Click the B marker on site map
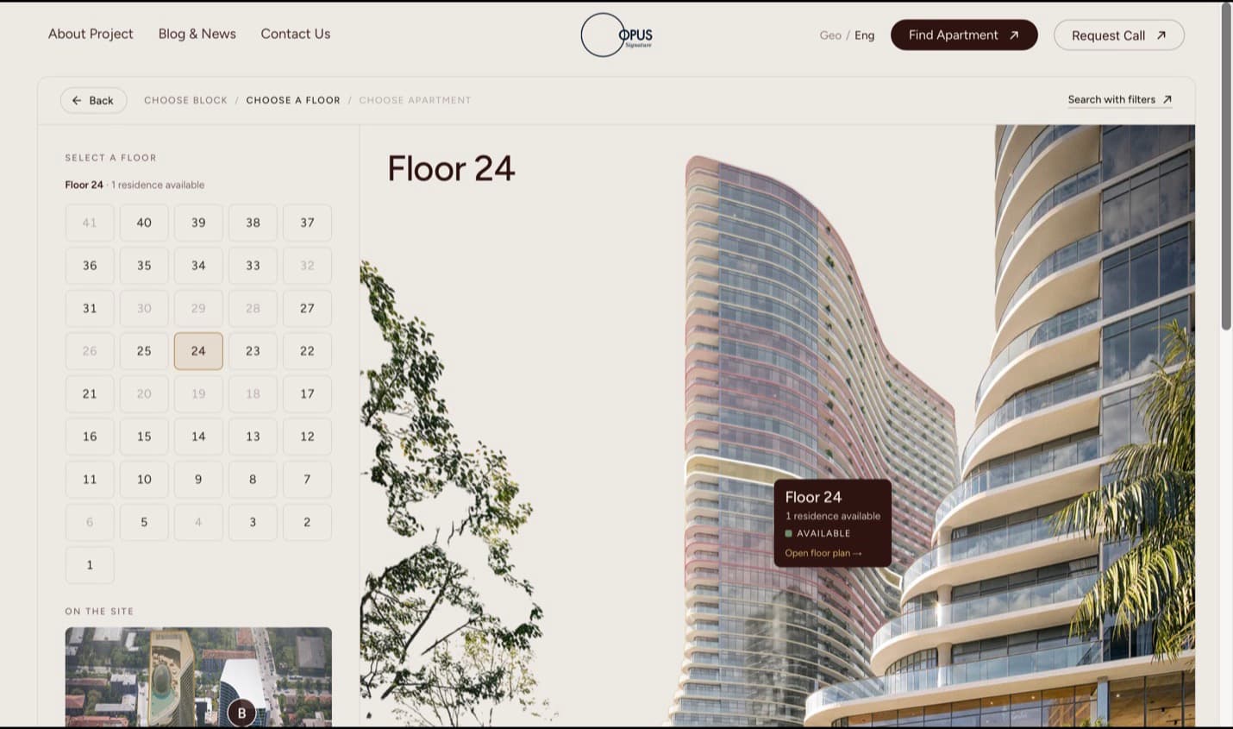 tap(241, 713)
